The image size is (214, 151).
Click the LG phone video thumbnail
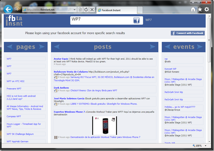click(105, 125)
